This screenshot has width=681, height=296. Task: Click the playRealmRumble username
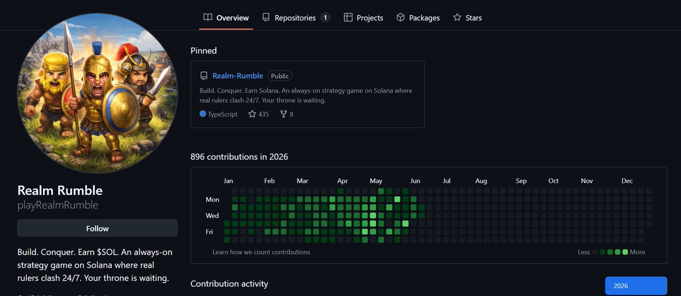tap(58, 205)
